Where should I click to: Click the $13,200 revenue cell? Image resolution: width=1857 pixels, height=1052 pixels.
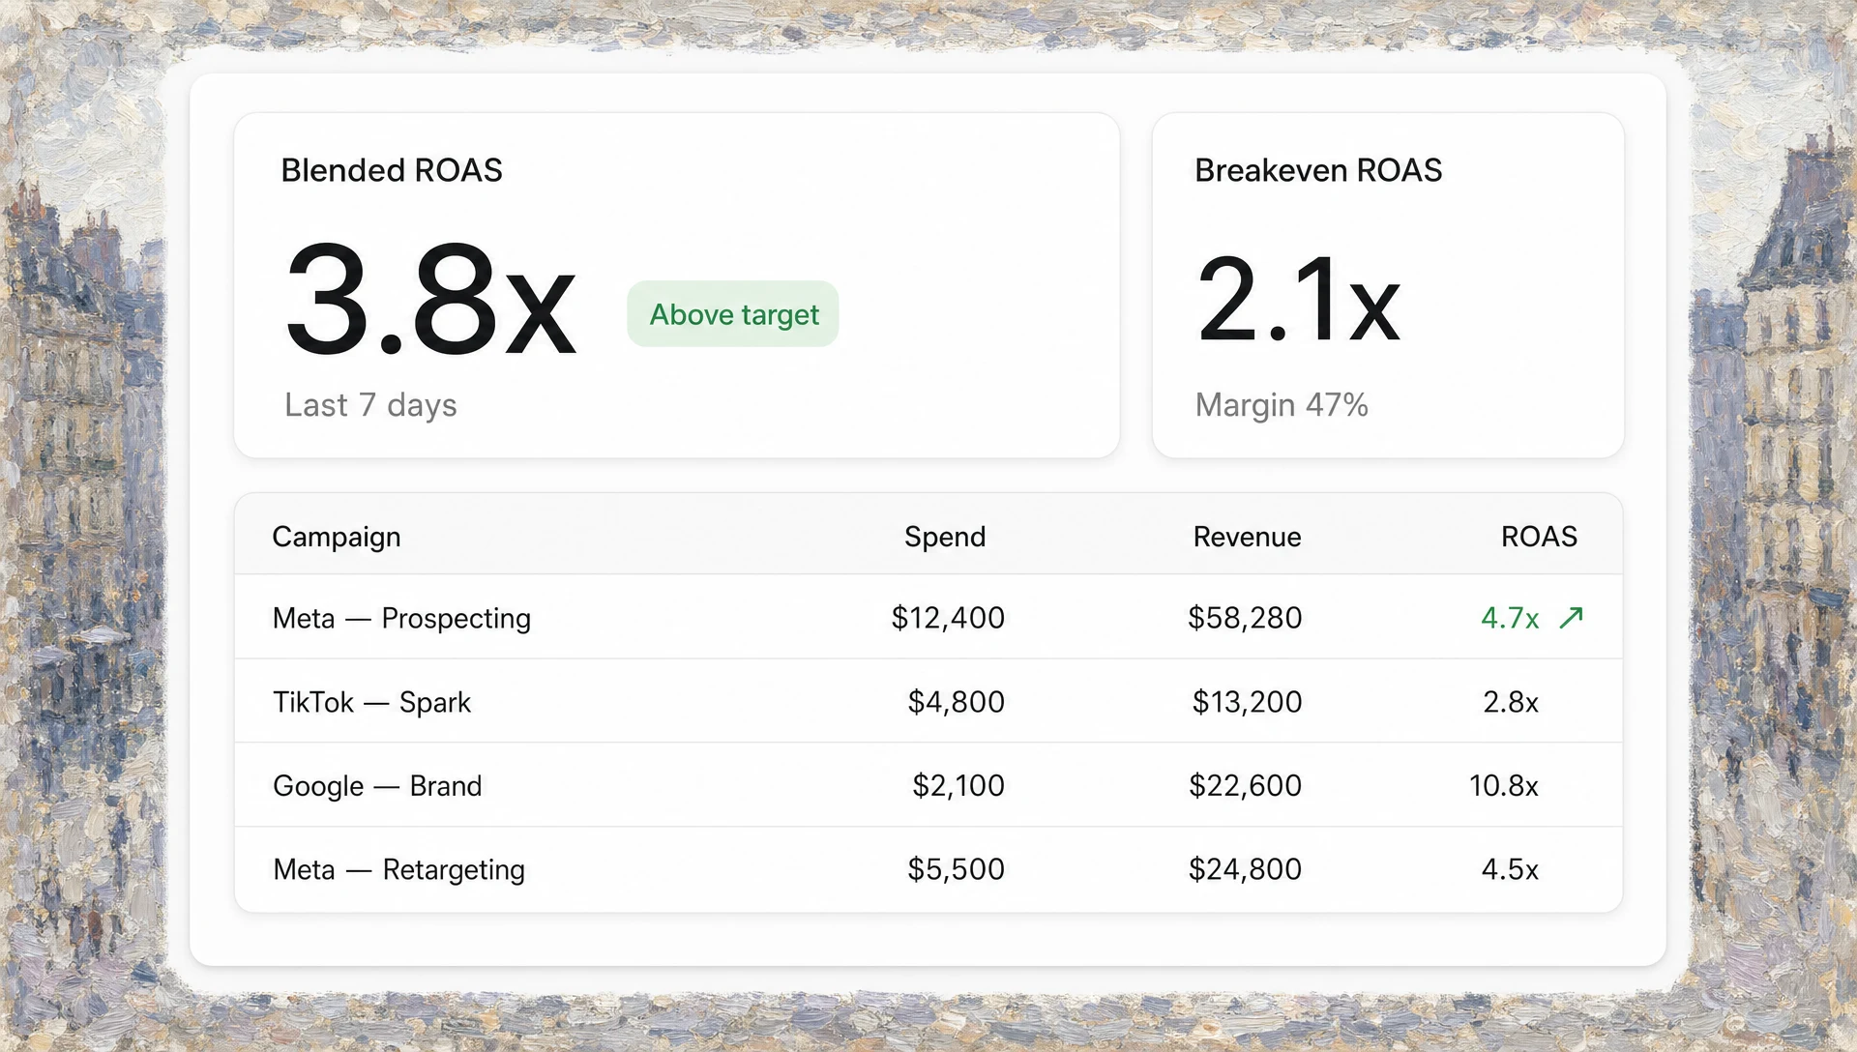pyautogui.click(x=1247, y=702)
